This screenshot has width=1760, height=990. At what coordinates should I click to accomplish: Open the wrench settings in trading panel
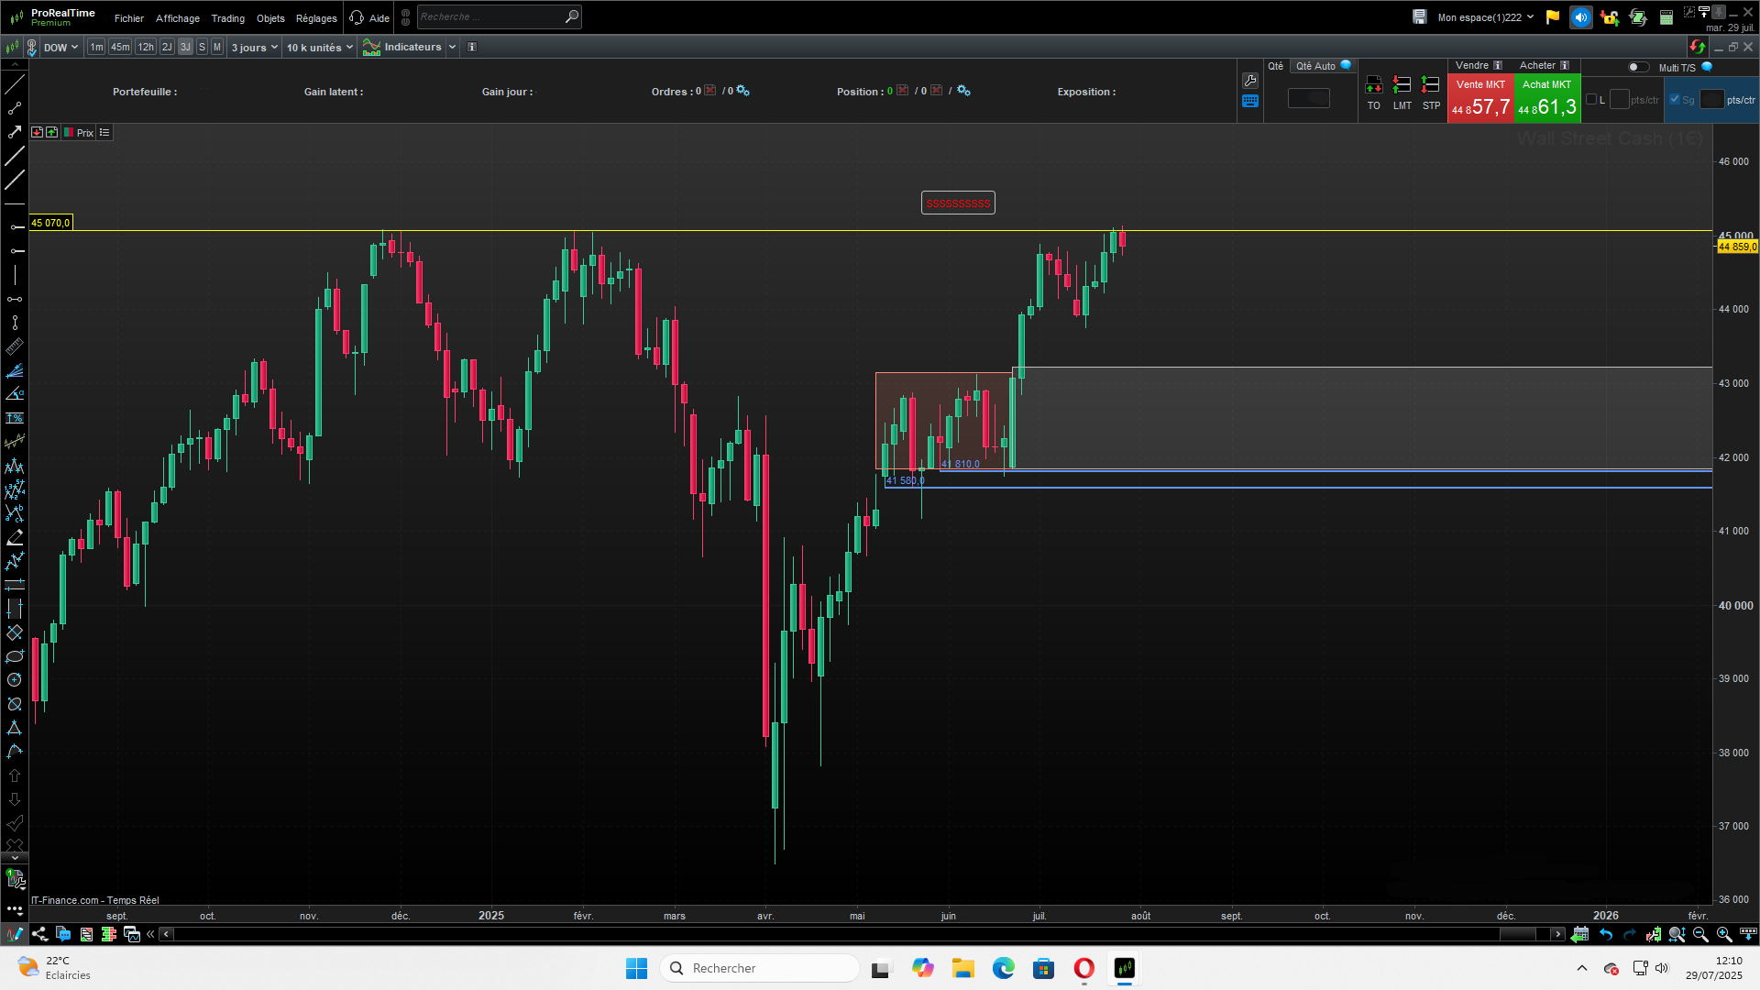[x=1250, y=81]
